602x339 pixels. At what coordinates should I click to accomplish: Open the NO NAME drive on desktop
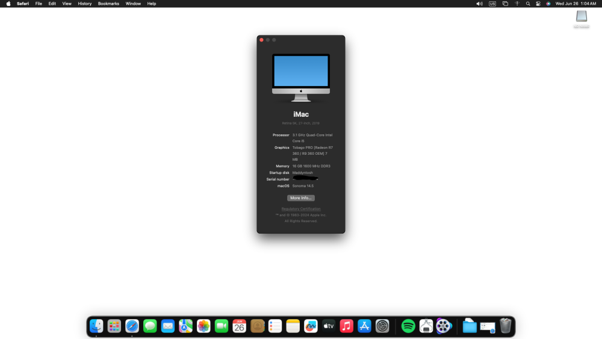pyautogui.click(x=582, y=19)
